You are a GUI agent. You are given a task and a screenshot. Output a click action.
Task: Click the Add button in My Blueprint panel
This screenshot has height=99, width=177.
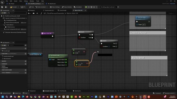click(4, 45)
